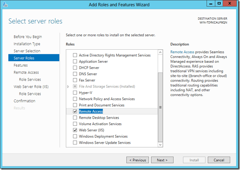Select Windows Server Update Services checkbox
This screenshot has height=170, width=240.
click(x=75, y=143)
